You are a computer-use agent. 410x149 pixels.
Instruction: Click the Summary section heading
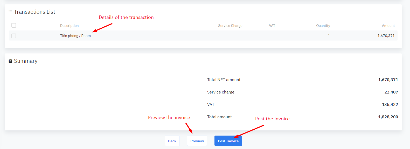26,61
